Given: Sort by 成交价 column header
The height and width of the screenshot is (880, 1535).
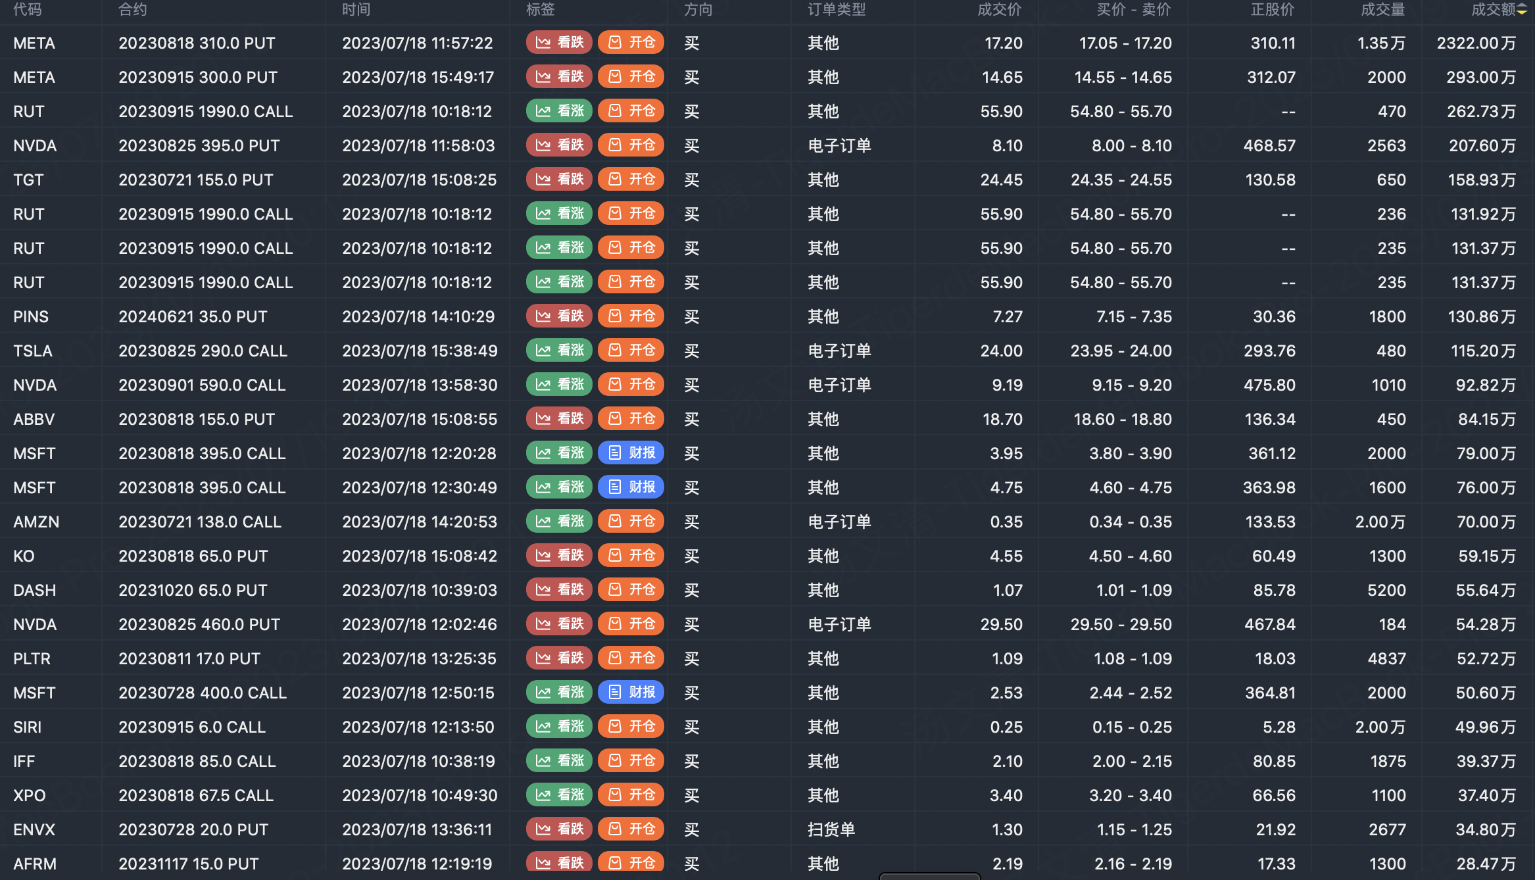Looking at the screenshot, I should pyautogui.click(x=999, y=10).
